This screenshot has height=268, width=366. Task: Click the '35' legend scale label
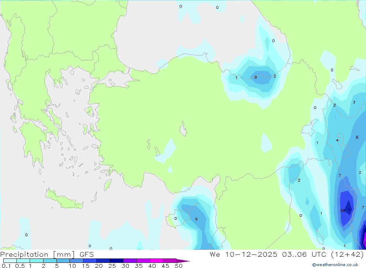click(139, 266)
